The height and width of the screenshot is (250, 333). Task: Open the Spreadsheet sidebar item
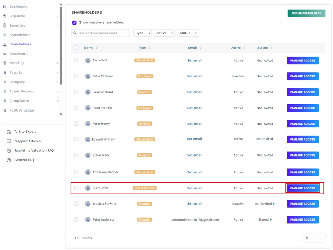[x=20, y=35]
